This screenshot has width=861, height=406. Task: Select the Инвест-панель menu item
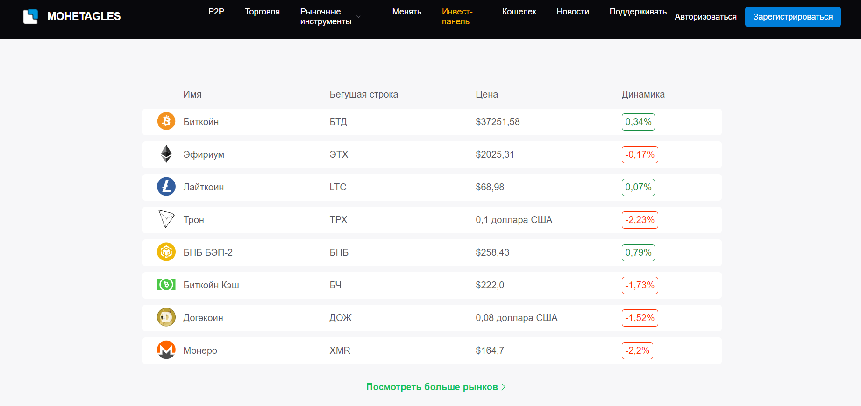[457, 17]
